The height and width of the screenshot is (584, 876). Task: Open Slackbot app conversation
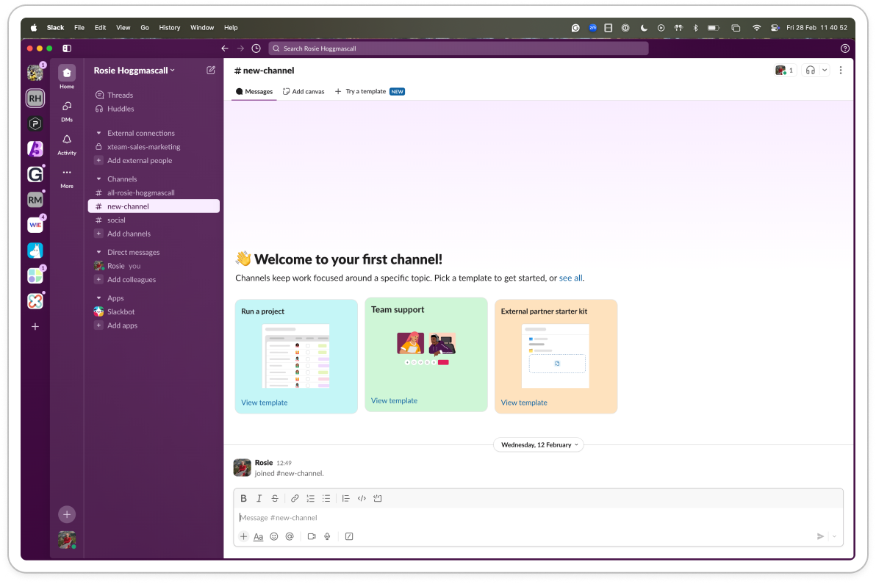[154, 312]
